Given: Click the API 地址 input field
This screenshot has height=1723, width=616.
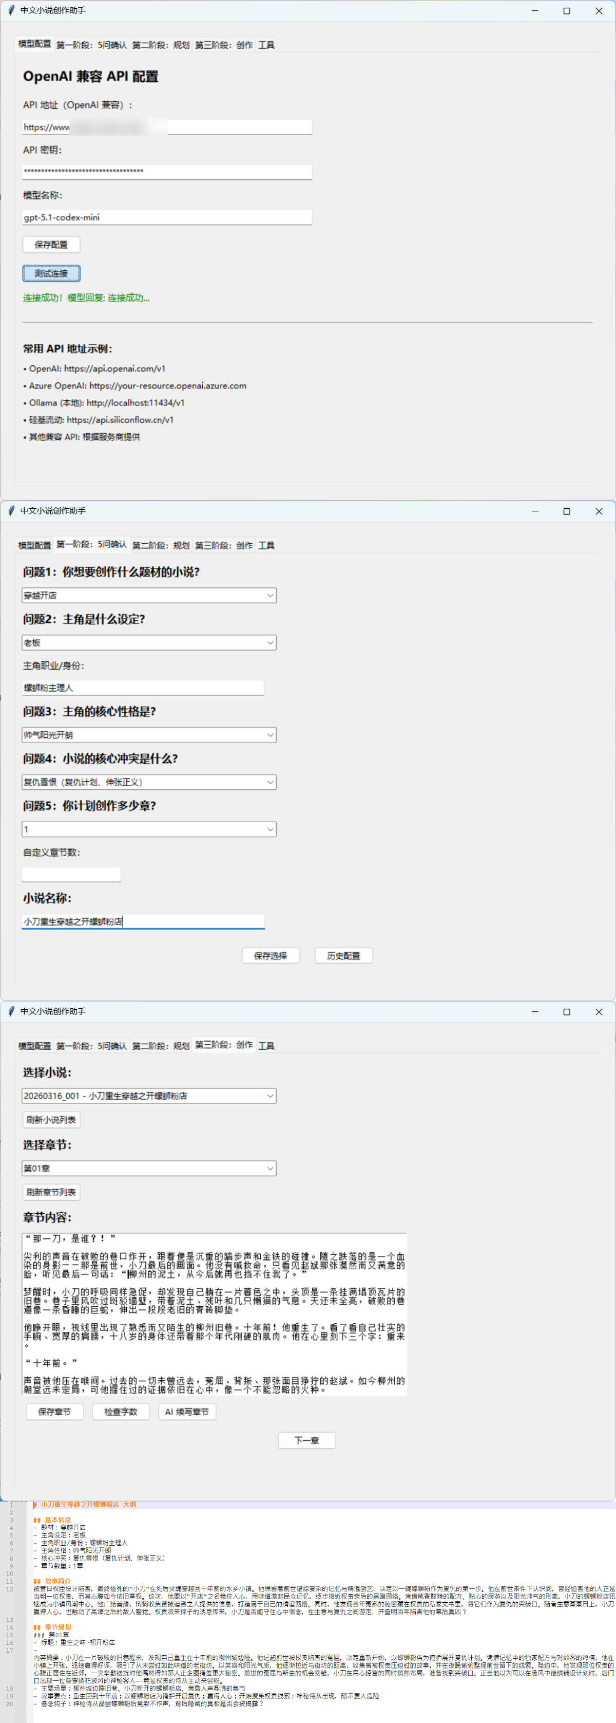Looking at the screenshot, I should click(x=167, y=127).
